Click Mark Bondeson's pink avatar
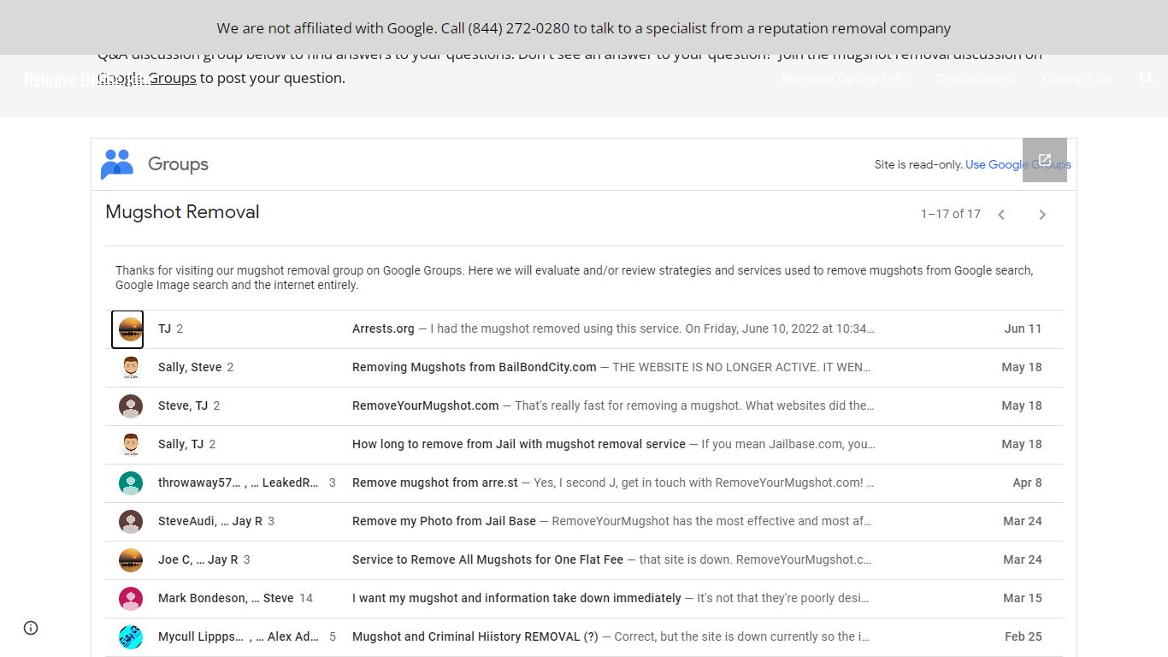 click(131, 598)
